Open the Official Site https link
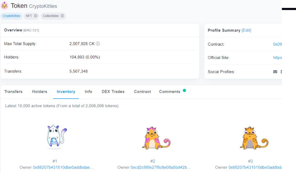This screenshot has height=173, width=296. click(x=277, y=58)
